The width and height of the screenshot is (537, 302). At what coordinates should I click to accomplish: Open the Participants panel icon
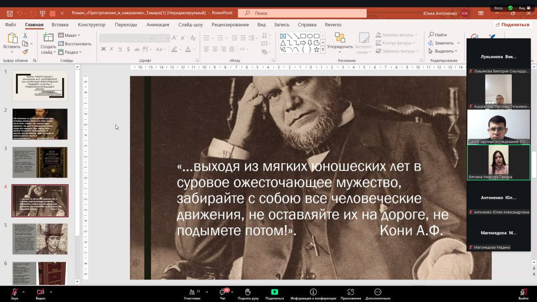[192, 292]
